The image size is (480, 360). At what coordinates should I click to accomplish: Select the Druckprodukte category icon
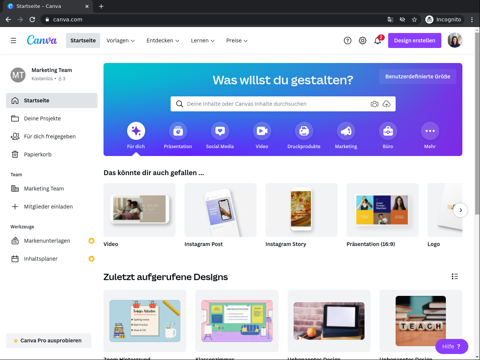pyautogui.click(x=304, y=131)
